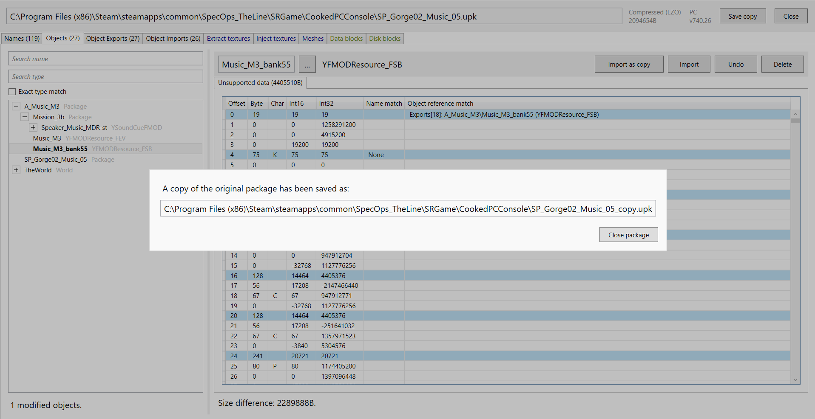This screenshot has height=419, width=815.
Task: Click the Save copy button
Action: [742, 17]
